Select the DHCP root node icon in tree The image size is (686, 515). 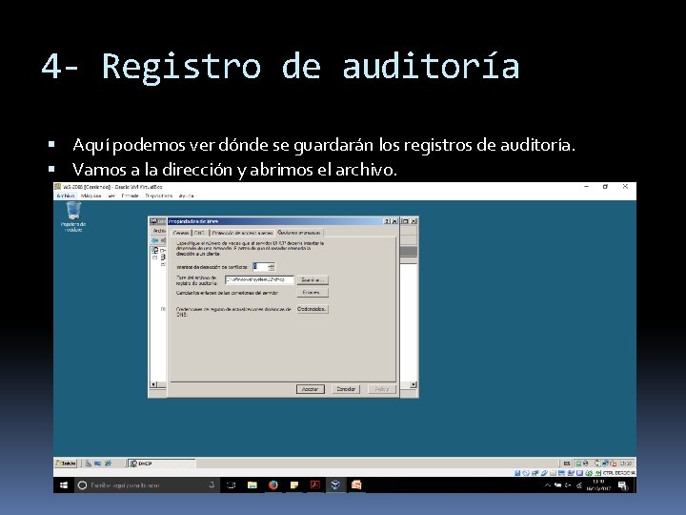tap(155, 250)
